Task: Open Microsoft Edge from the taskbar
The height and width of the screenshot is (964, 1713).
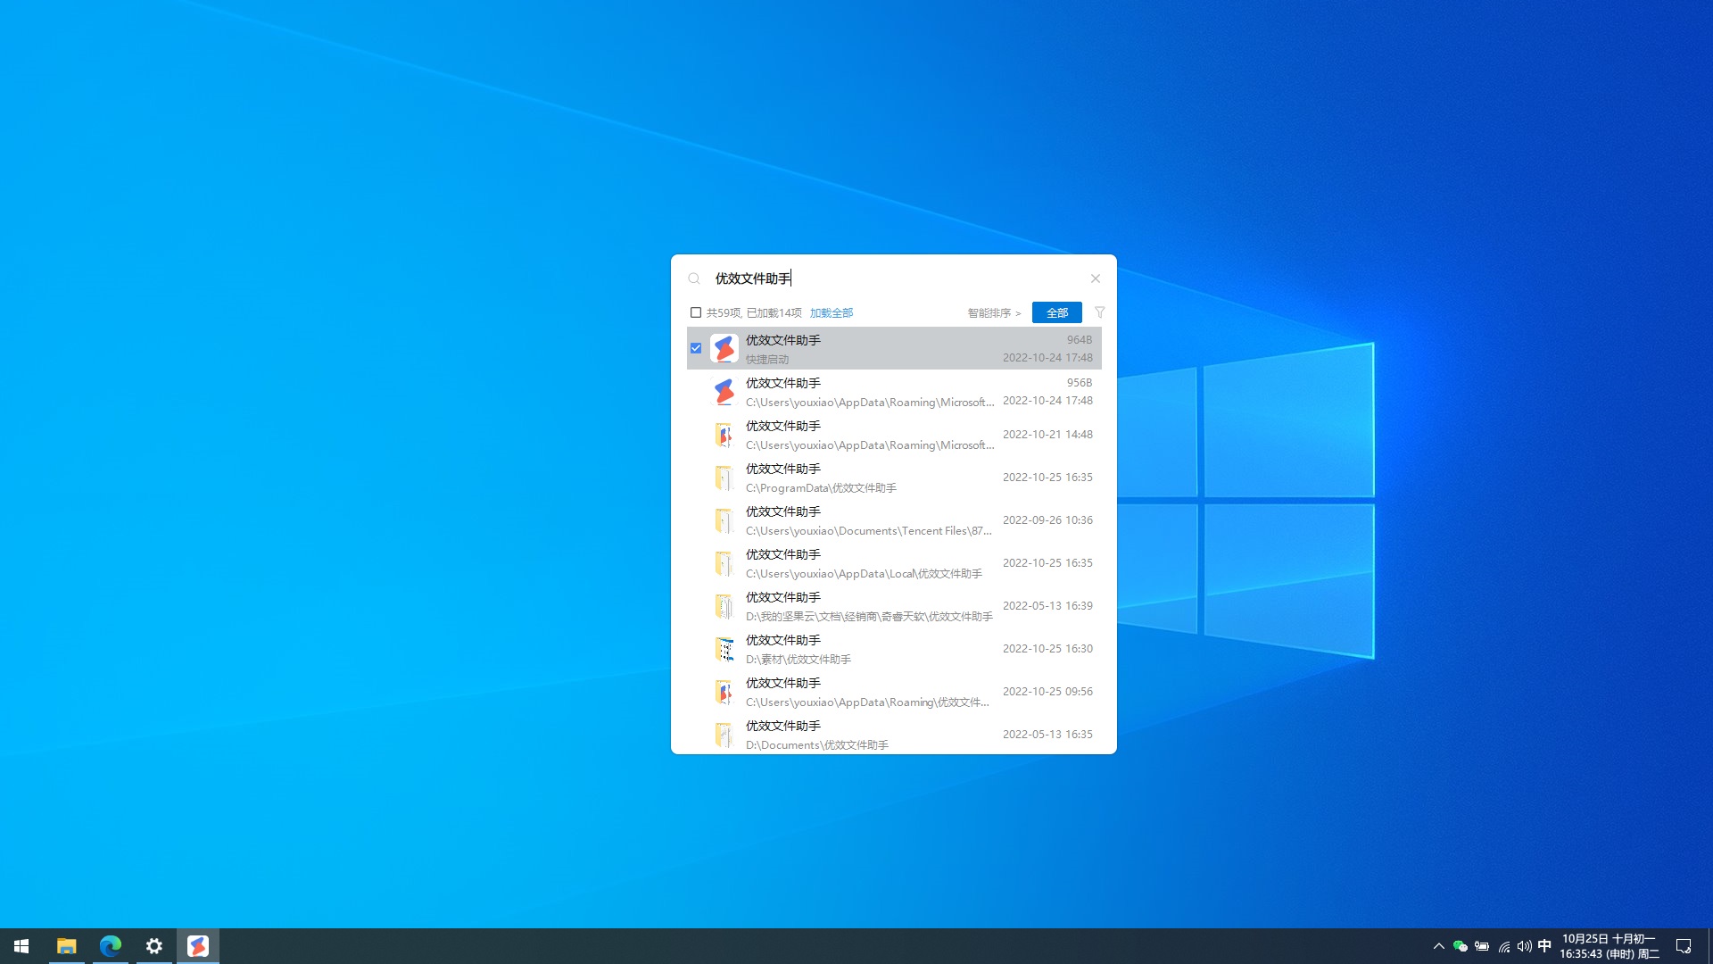Action: tap(111, 946)
